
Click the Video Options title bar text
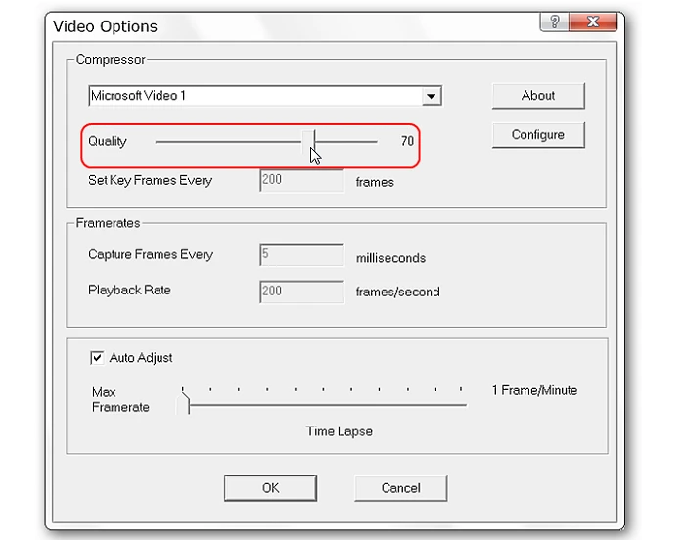pos(106,25)
